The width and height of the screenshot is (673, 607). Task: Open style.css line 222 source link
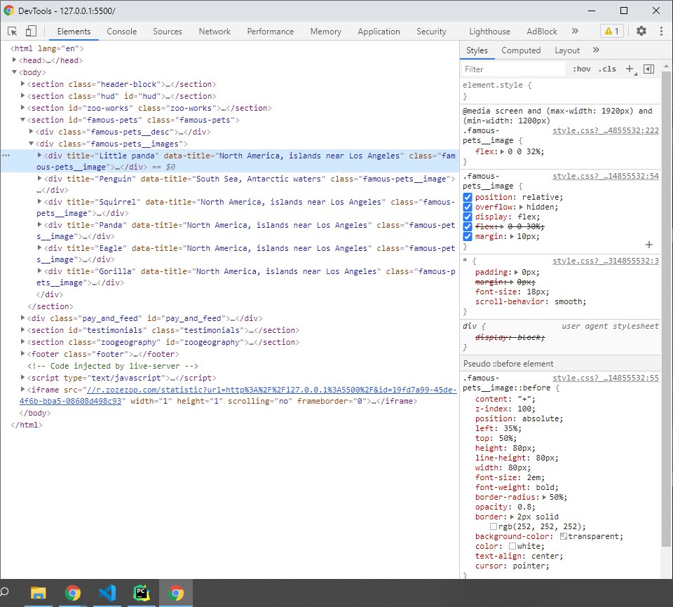pyautogui.click(x=605, y=130)
